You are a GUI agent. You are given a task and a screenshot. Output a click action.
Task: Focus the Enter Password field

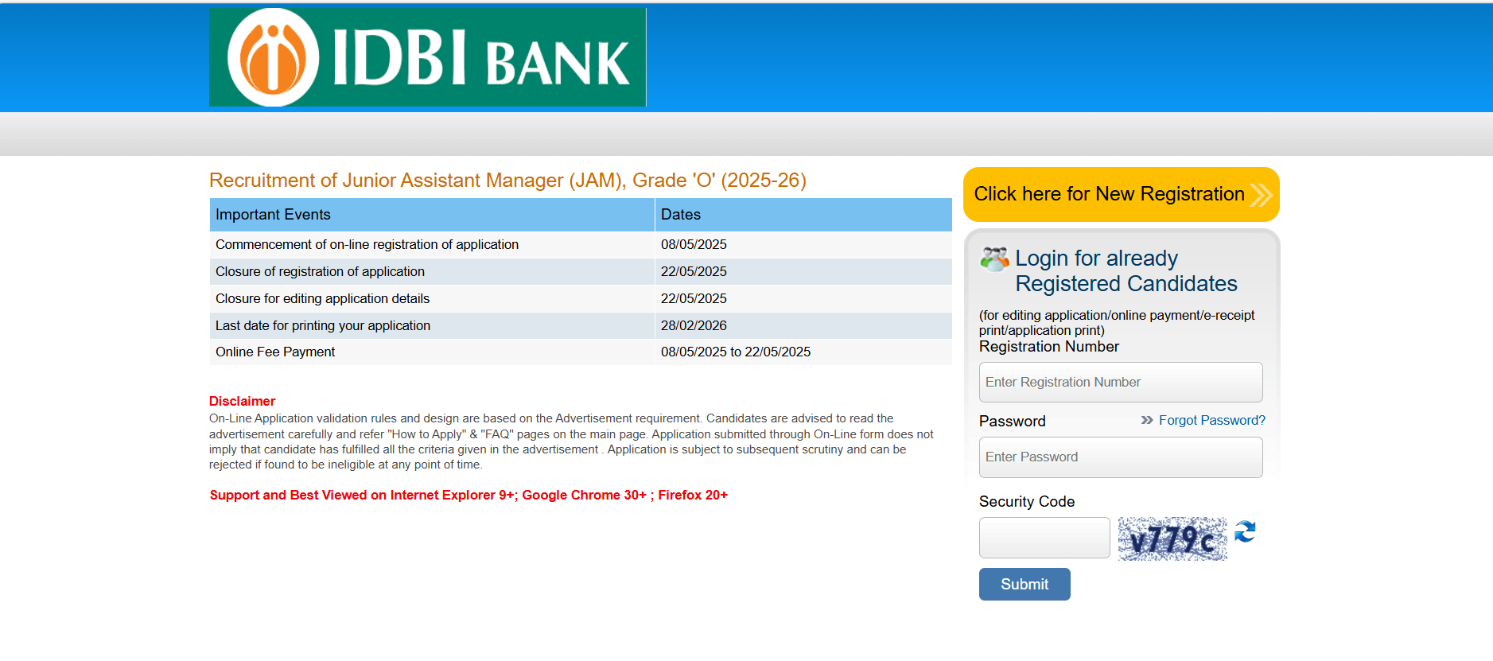click(x=1120, y=457)
